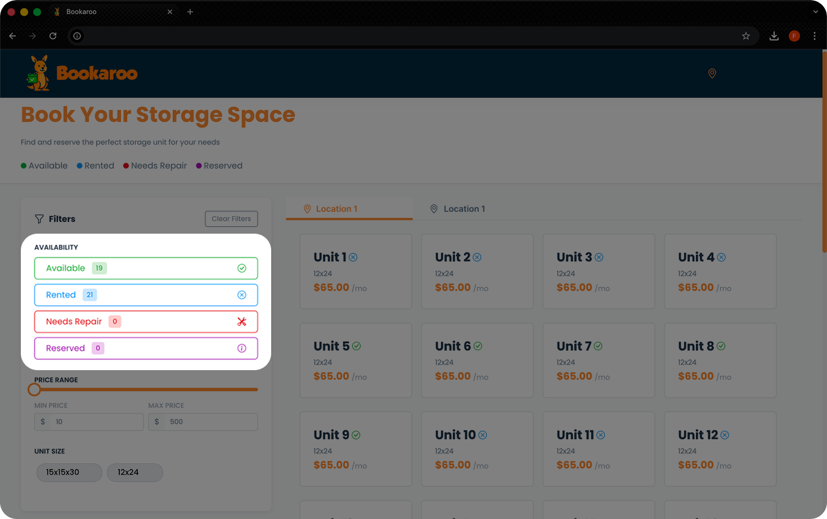Screen dimensions: 827x519
Task: Switch to the first Location 1 tab
Action: (336, 208)
